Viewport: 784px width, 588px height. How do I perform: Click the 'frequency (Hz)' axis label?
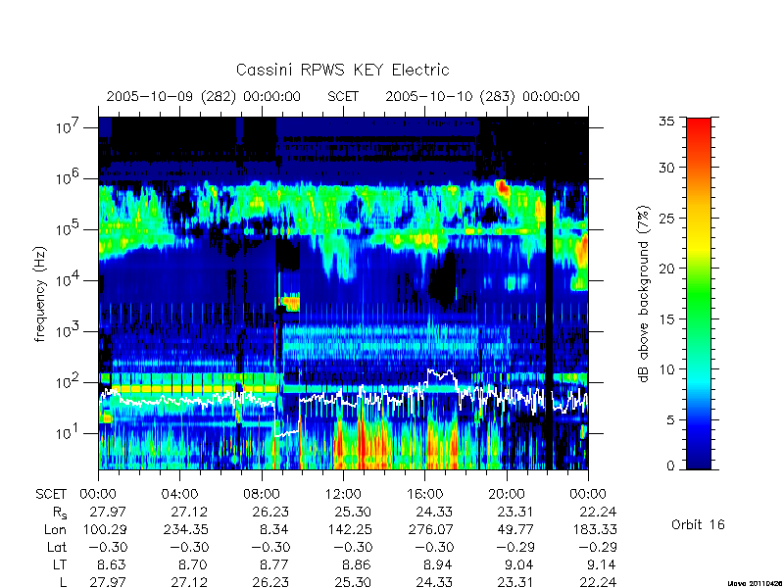[40, 294]
